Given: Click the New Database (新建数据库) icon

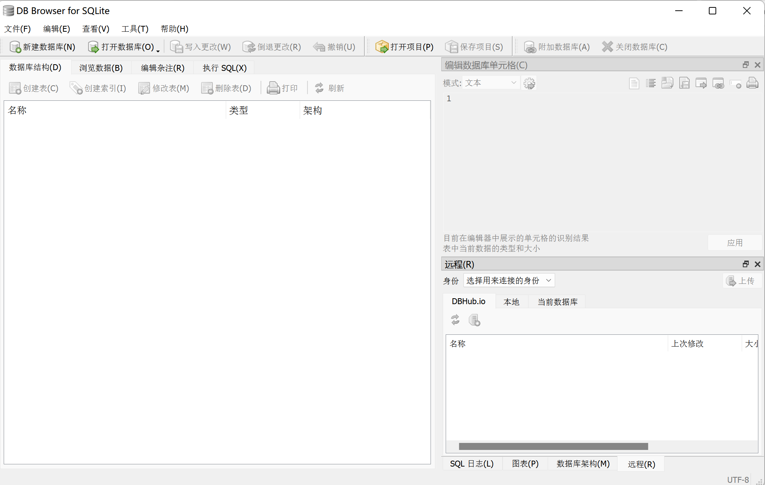Looking at the screenshot, I should 15,47.
